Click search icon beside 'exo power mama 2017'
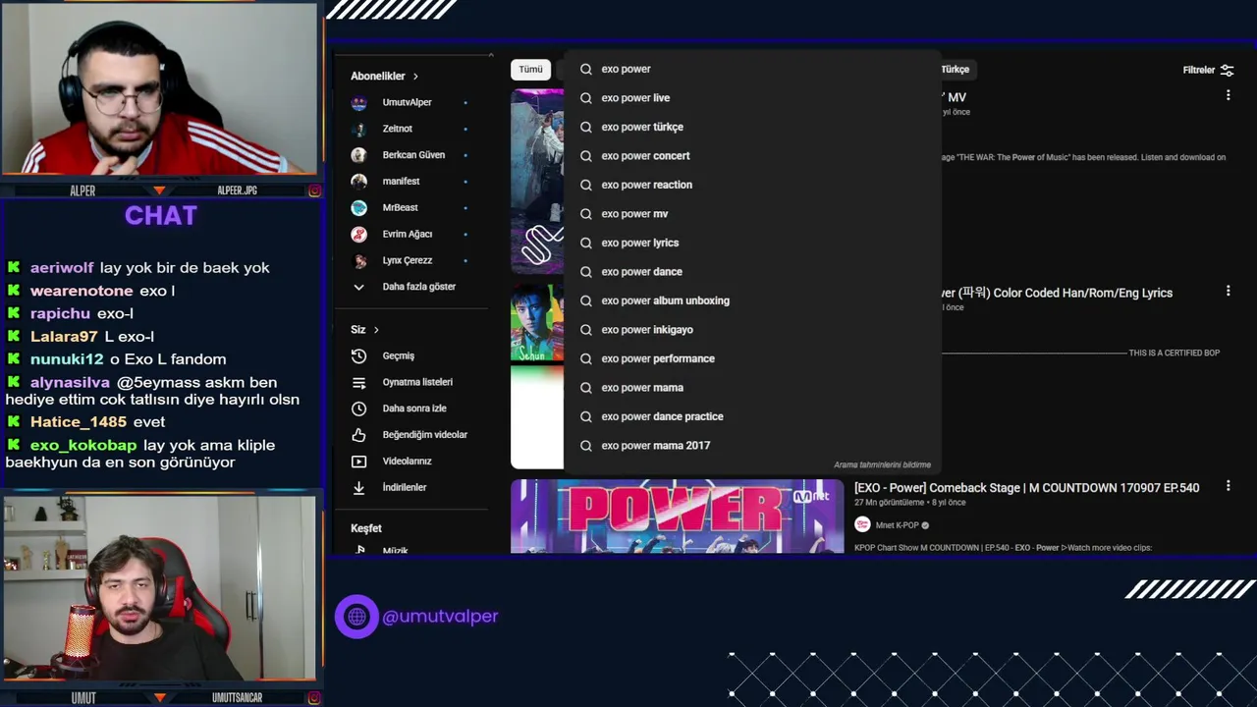 click(586, 446)
